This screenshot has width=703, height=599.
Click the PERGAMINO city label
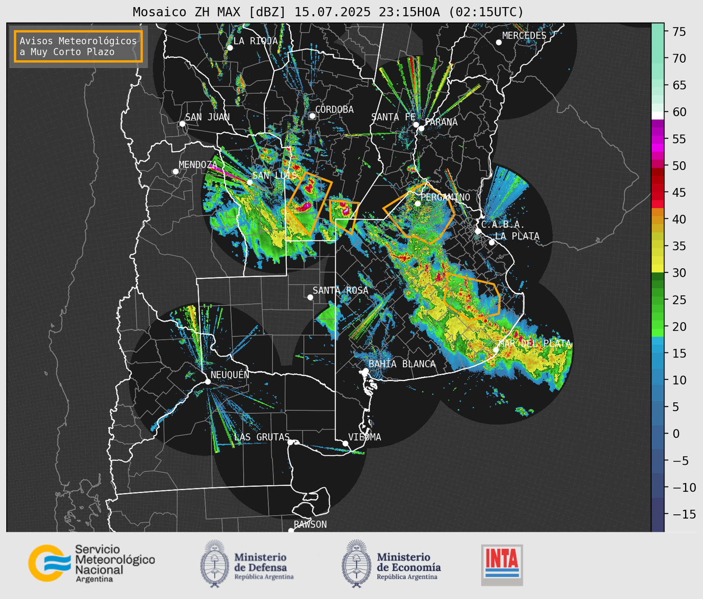click(x=445, y=197)
